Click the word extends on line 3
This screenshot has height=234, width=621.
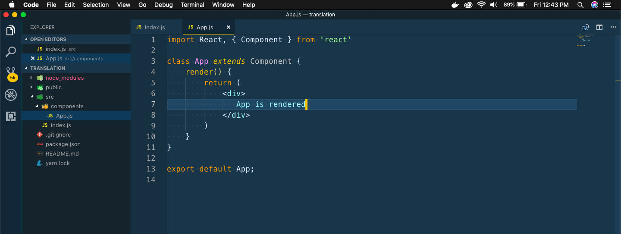tap(229, 61)
